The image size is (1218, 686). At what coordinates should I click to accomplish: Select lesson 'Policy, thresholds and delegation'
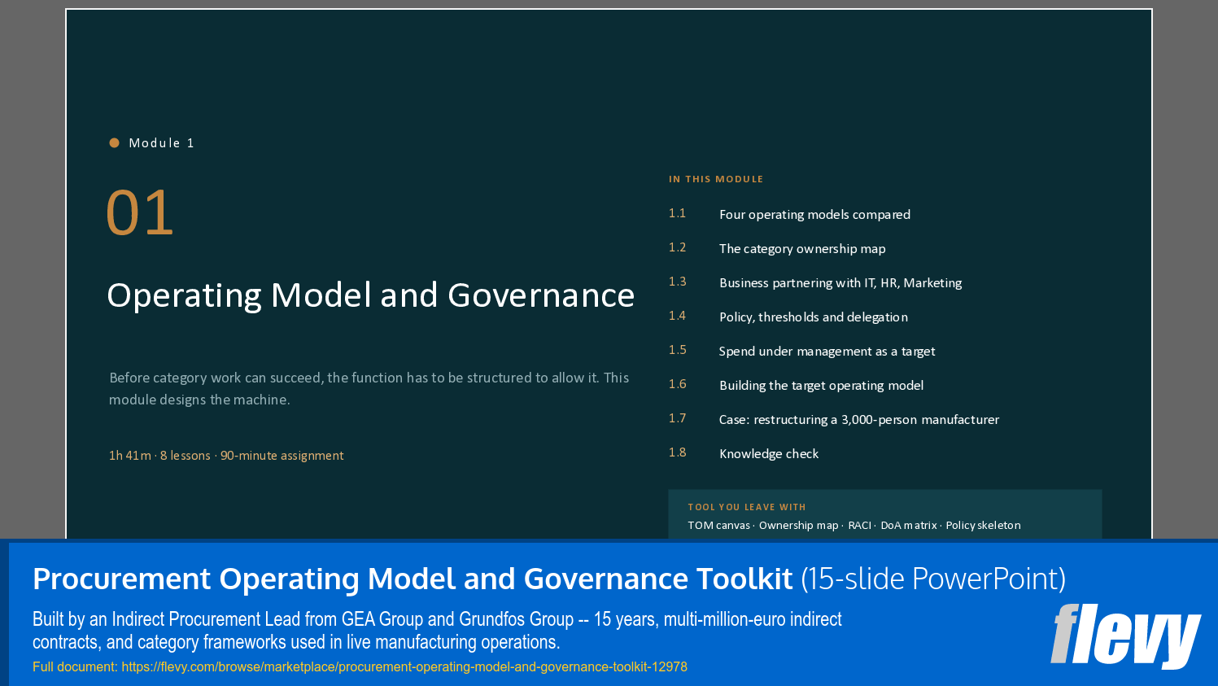coord(814,317)
